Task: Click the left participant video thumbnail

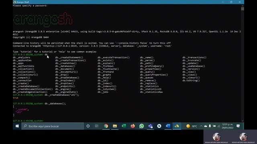Action: pyautogui.click(x=216, y=137)
